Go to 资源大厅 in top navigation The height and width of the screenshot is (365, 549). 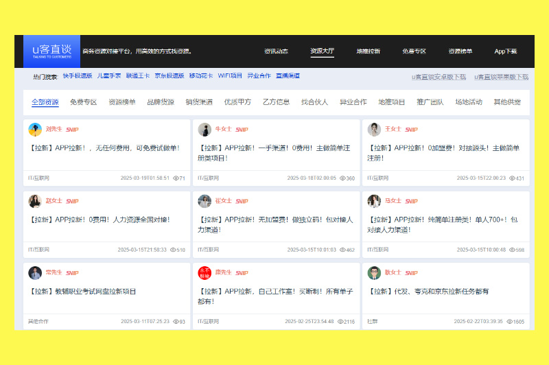tap(322, 51)
